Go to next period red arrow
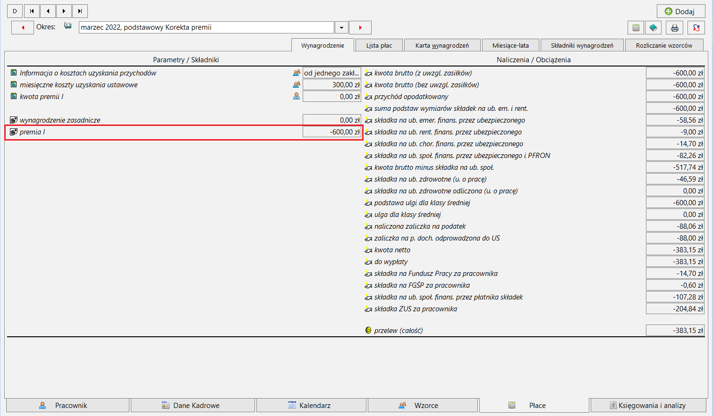The height and width of the screenshot is (416, 713). point(360,27)
